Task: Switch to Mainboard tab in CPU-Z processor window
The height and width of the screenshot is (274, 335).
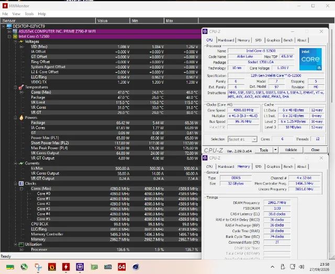Action: pyautogui.click(x=226, y=40)
